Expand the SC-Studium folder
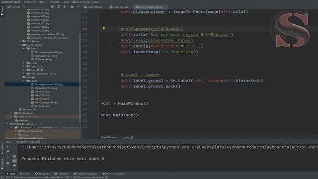Image resolution: width=318 pixels, height=179 pixels. click(11, 113)
